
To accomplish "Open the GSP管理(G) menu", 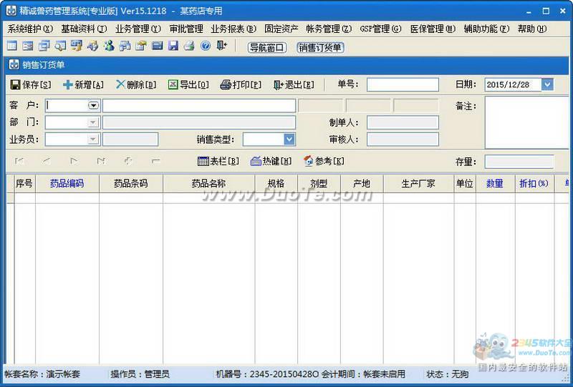I will [380, 29].
